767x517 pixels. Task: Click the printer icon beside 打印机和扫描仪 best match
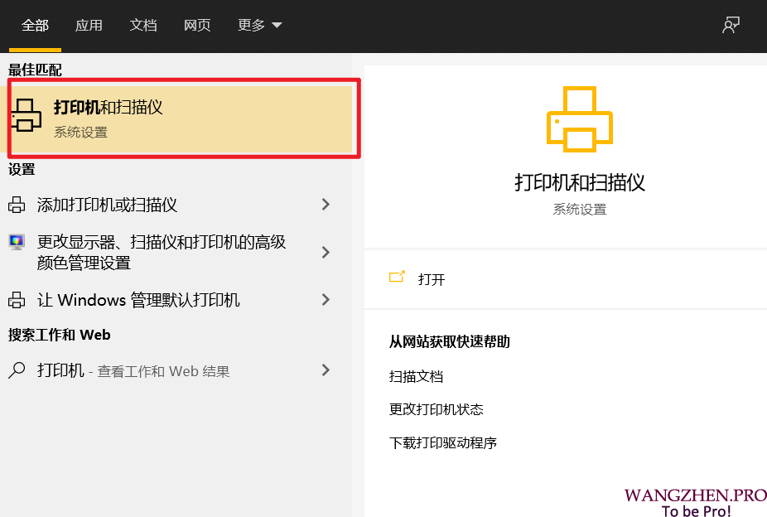point(27,115)
